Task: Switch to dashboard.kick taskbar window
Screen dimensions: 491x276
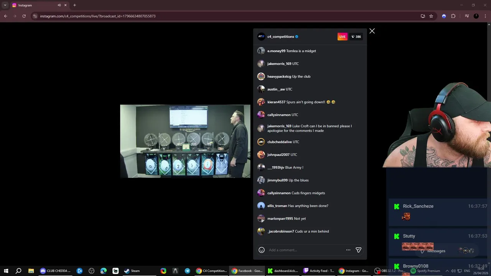Action: pos(283,271)
